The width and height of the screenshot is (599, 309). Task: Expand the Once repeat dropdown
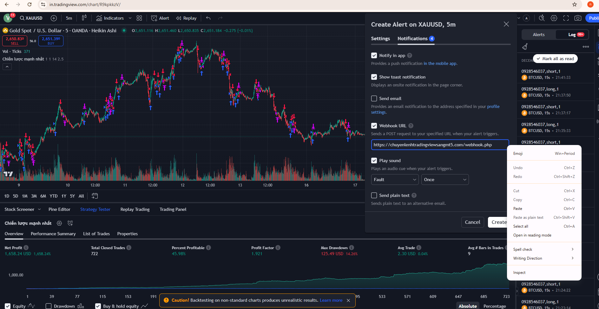[445, 180]
